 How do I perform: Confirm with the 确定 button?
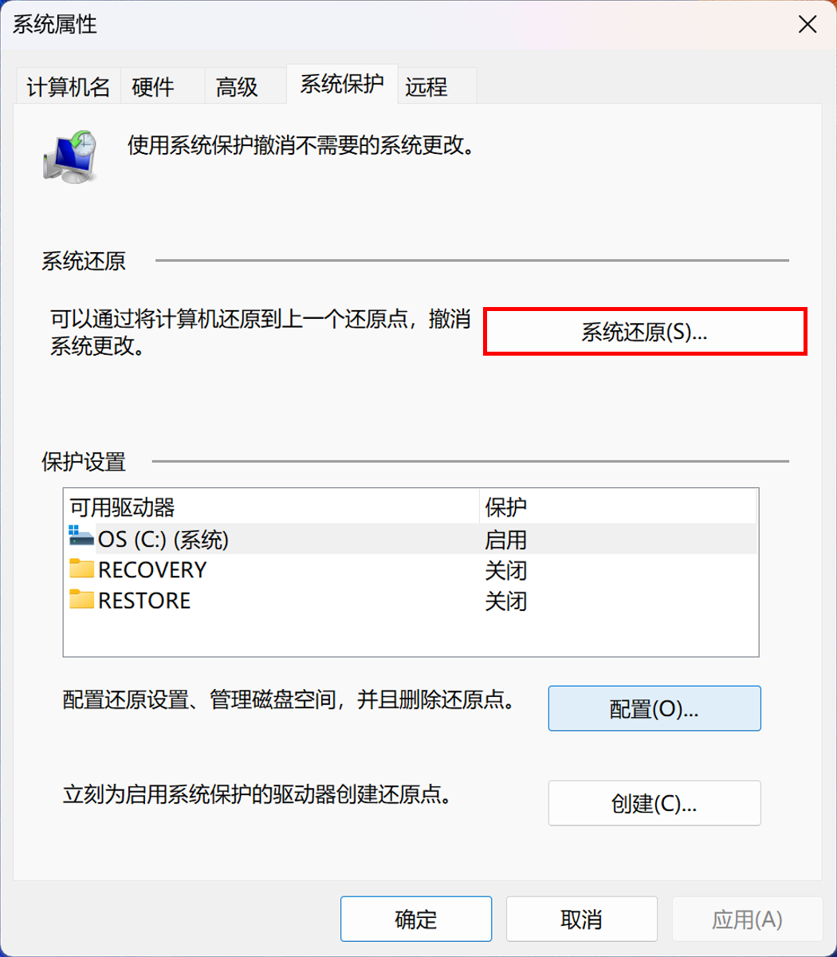click(x=416, y=920)
